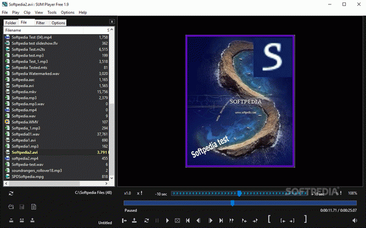Click the new document icon

click(x=34, y=207)
